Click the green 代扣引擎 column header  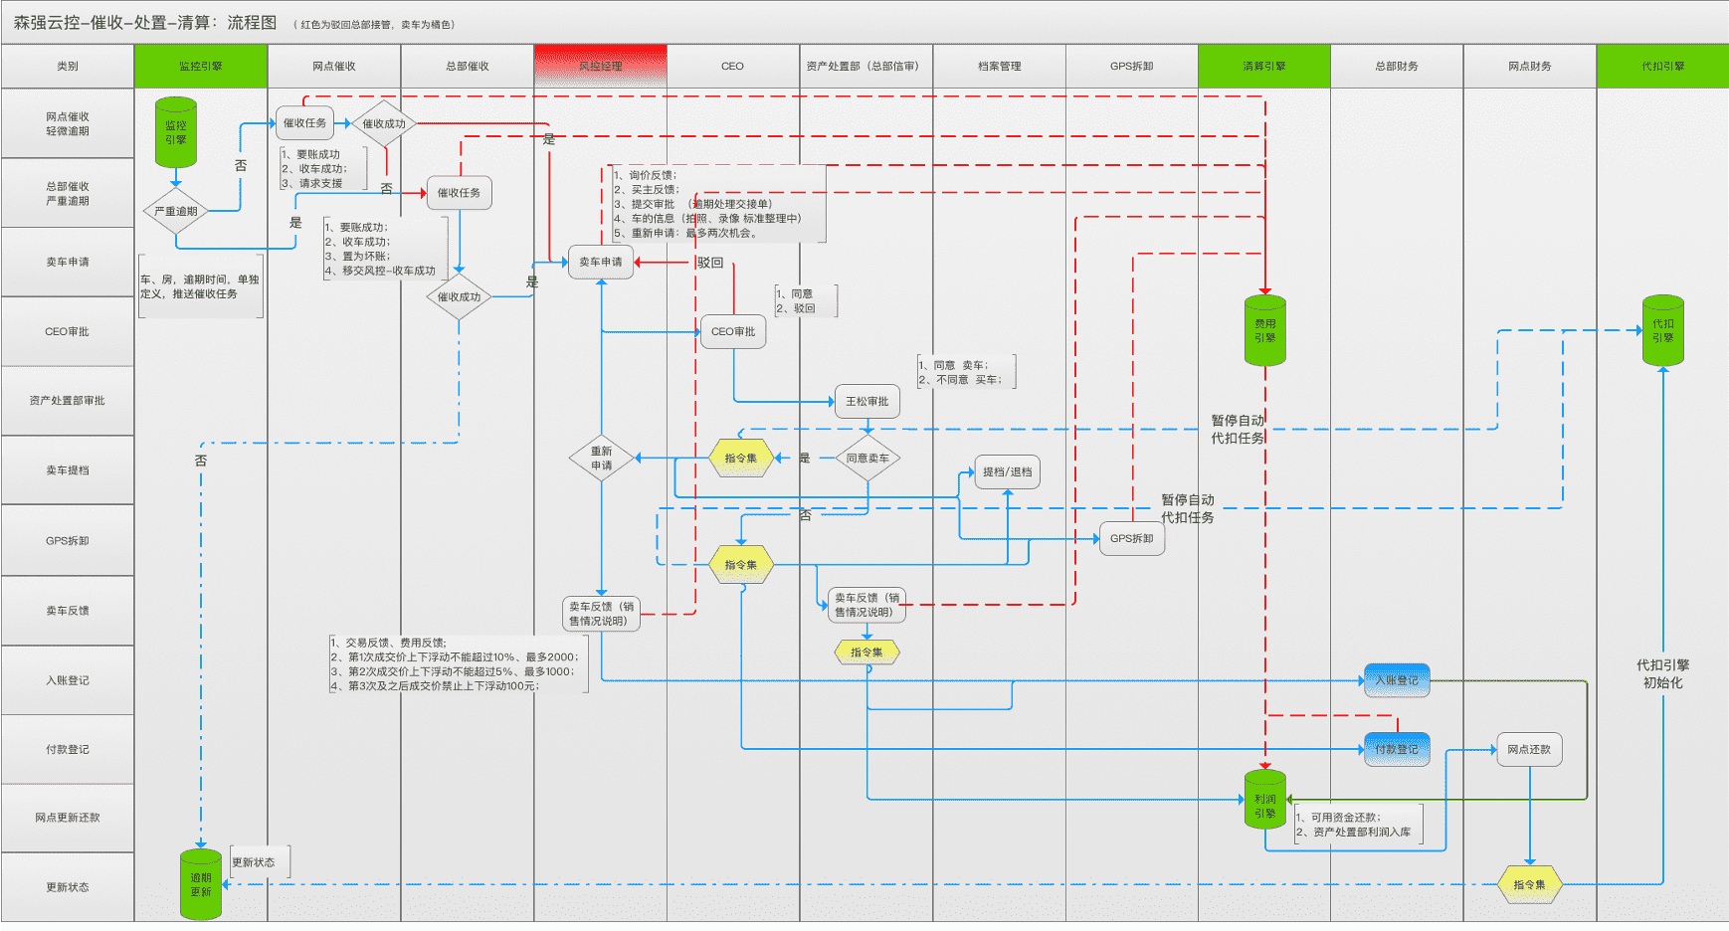click(x=1663, y=66)
